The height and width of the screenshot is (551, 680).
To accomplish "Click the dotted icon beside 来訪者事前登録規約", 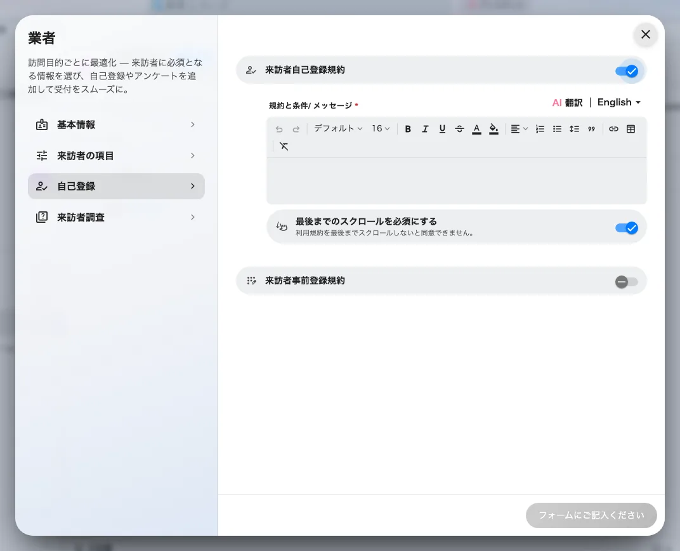I will click(251, 281).
